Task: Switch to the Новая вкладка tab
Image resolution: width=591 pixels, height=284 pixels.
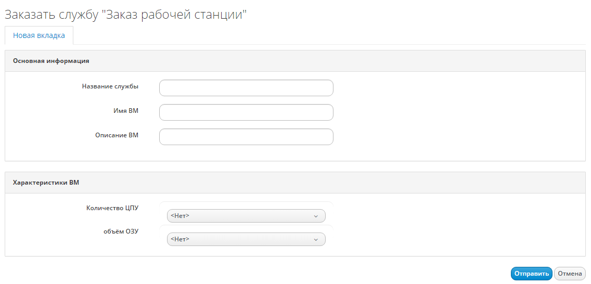Action: [x=39, y=36]
